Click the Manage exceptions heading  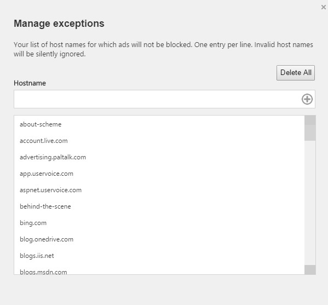59,24
